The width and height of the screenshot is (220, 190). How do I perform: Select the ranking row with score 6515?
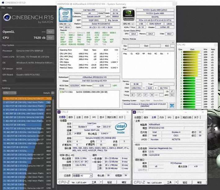[x=27, y=114]
